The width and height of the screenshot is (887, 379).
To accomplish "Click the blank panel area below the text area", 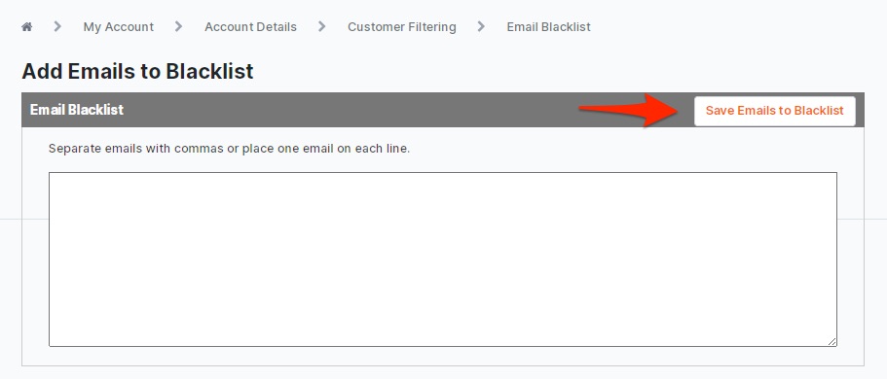I will [x=443, y=356].
